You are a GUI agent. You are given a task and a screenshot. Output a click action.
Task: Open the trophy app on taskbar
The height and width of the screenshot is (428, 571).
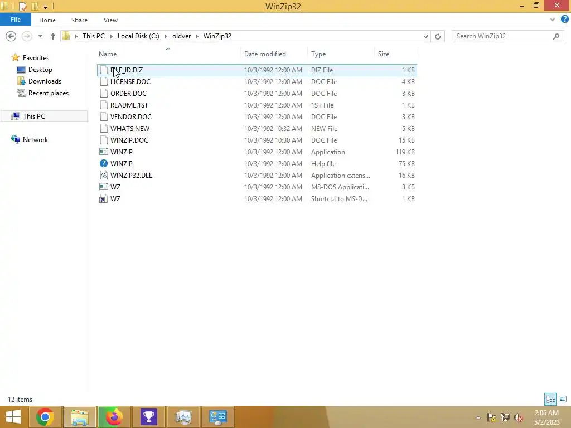[148, 417]
